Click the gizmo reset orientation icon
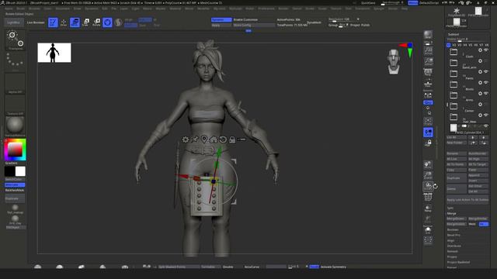 [x=223, y=139]
